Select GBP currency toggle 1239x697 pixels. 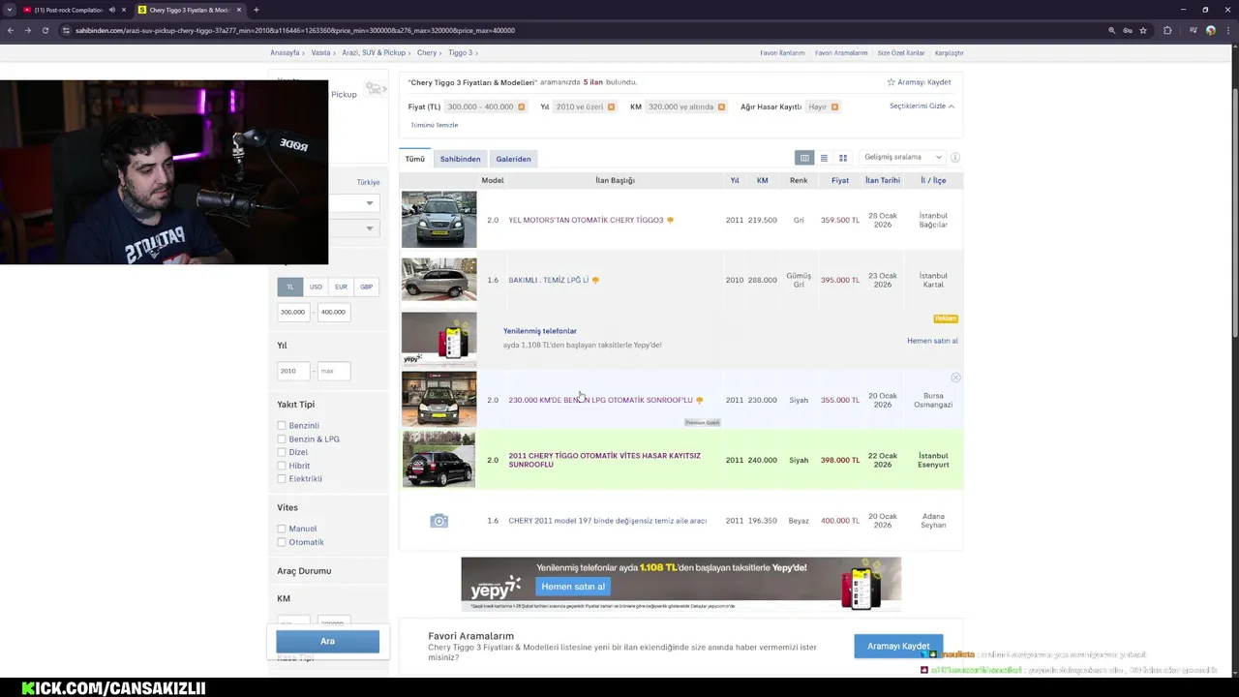tap(366, 287)
